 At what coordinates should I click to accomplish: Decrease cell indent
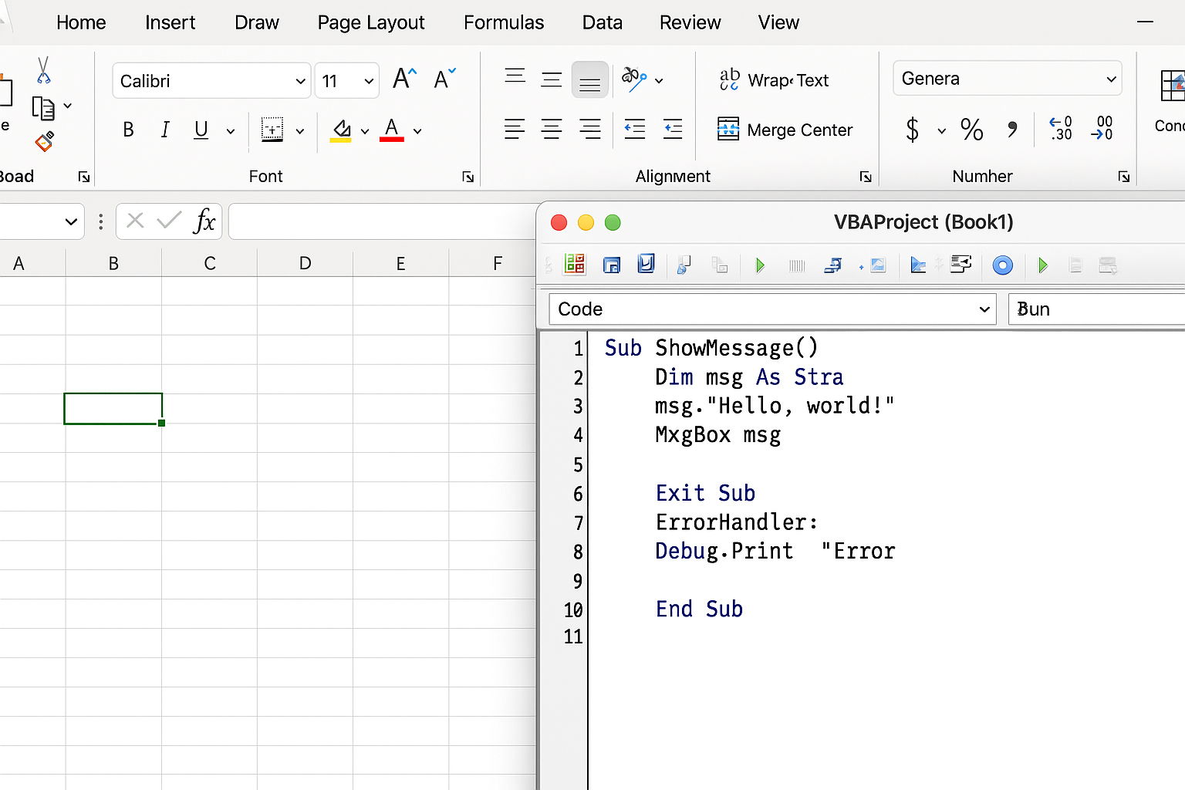[x=634, y=129]
